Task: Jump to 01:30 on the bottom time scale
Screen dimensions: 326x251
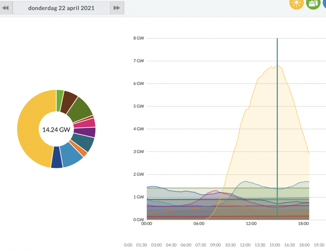Action: point(141,245)
